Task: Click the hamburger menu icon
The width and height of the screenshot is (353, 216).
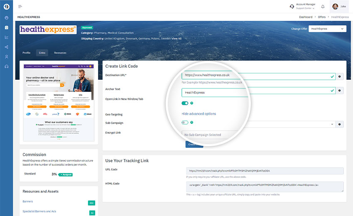Action: 20,7
